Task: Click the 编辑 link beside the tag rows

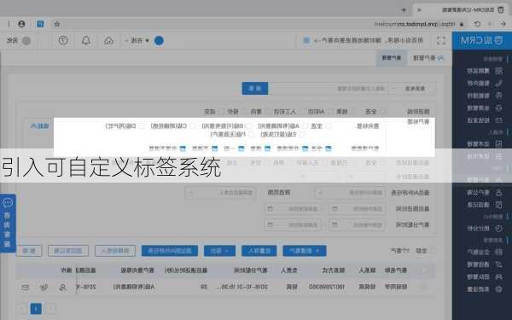Action: click(39, 126)
